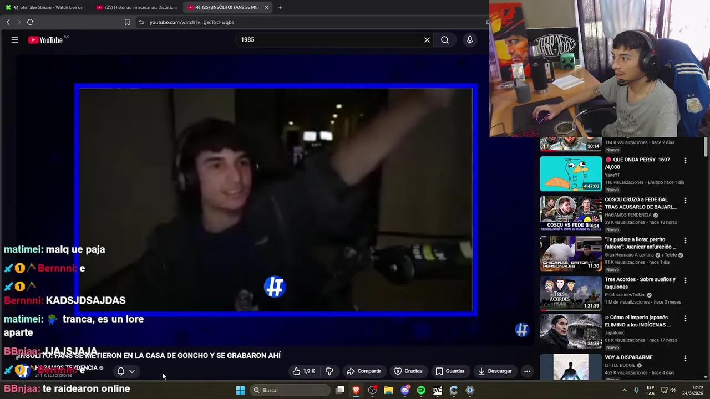Open options for VOY A DISPARARME video
Image resolution: width=710 pixels, height=399 pixels.
(686, 359)
